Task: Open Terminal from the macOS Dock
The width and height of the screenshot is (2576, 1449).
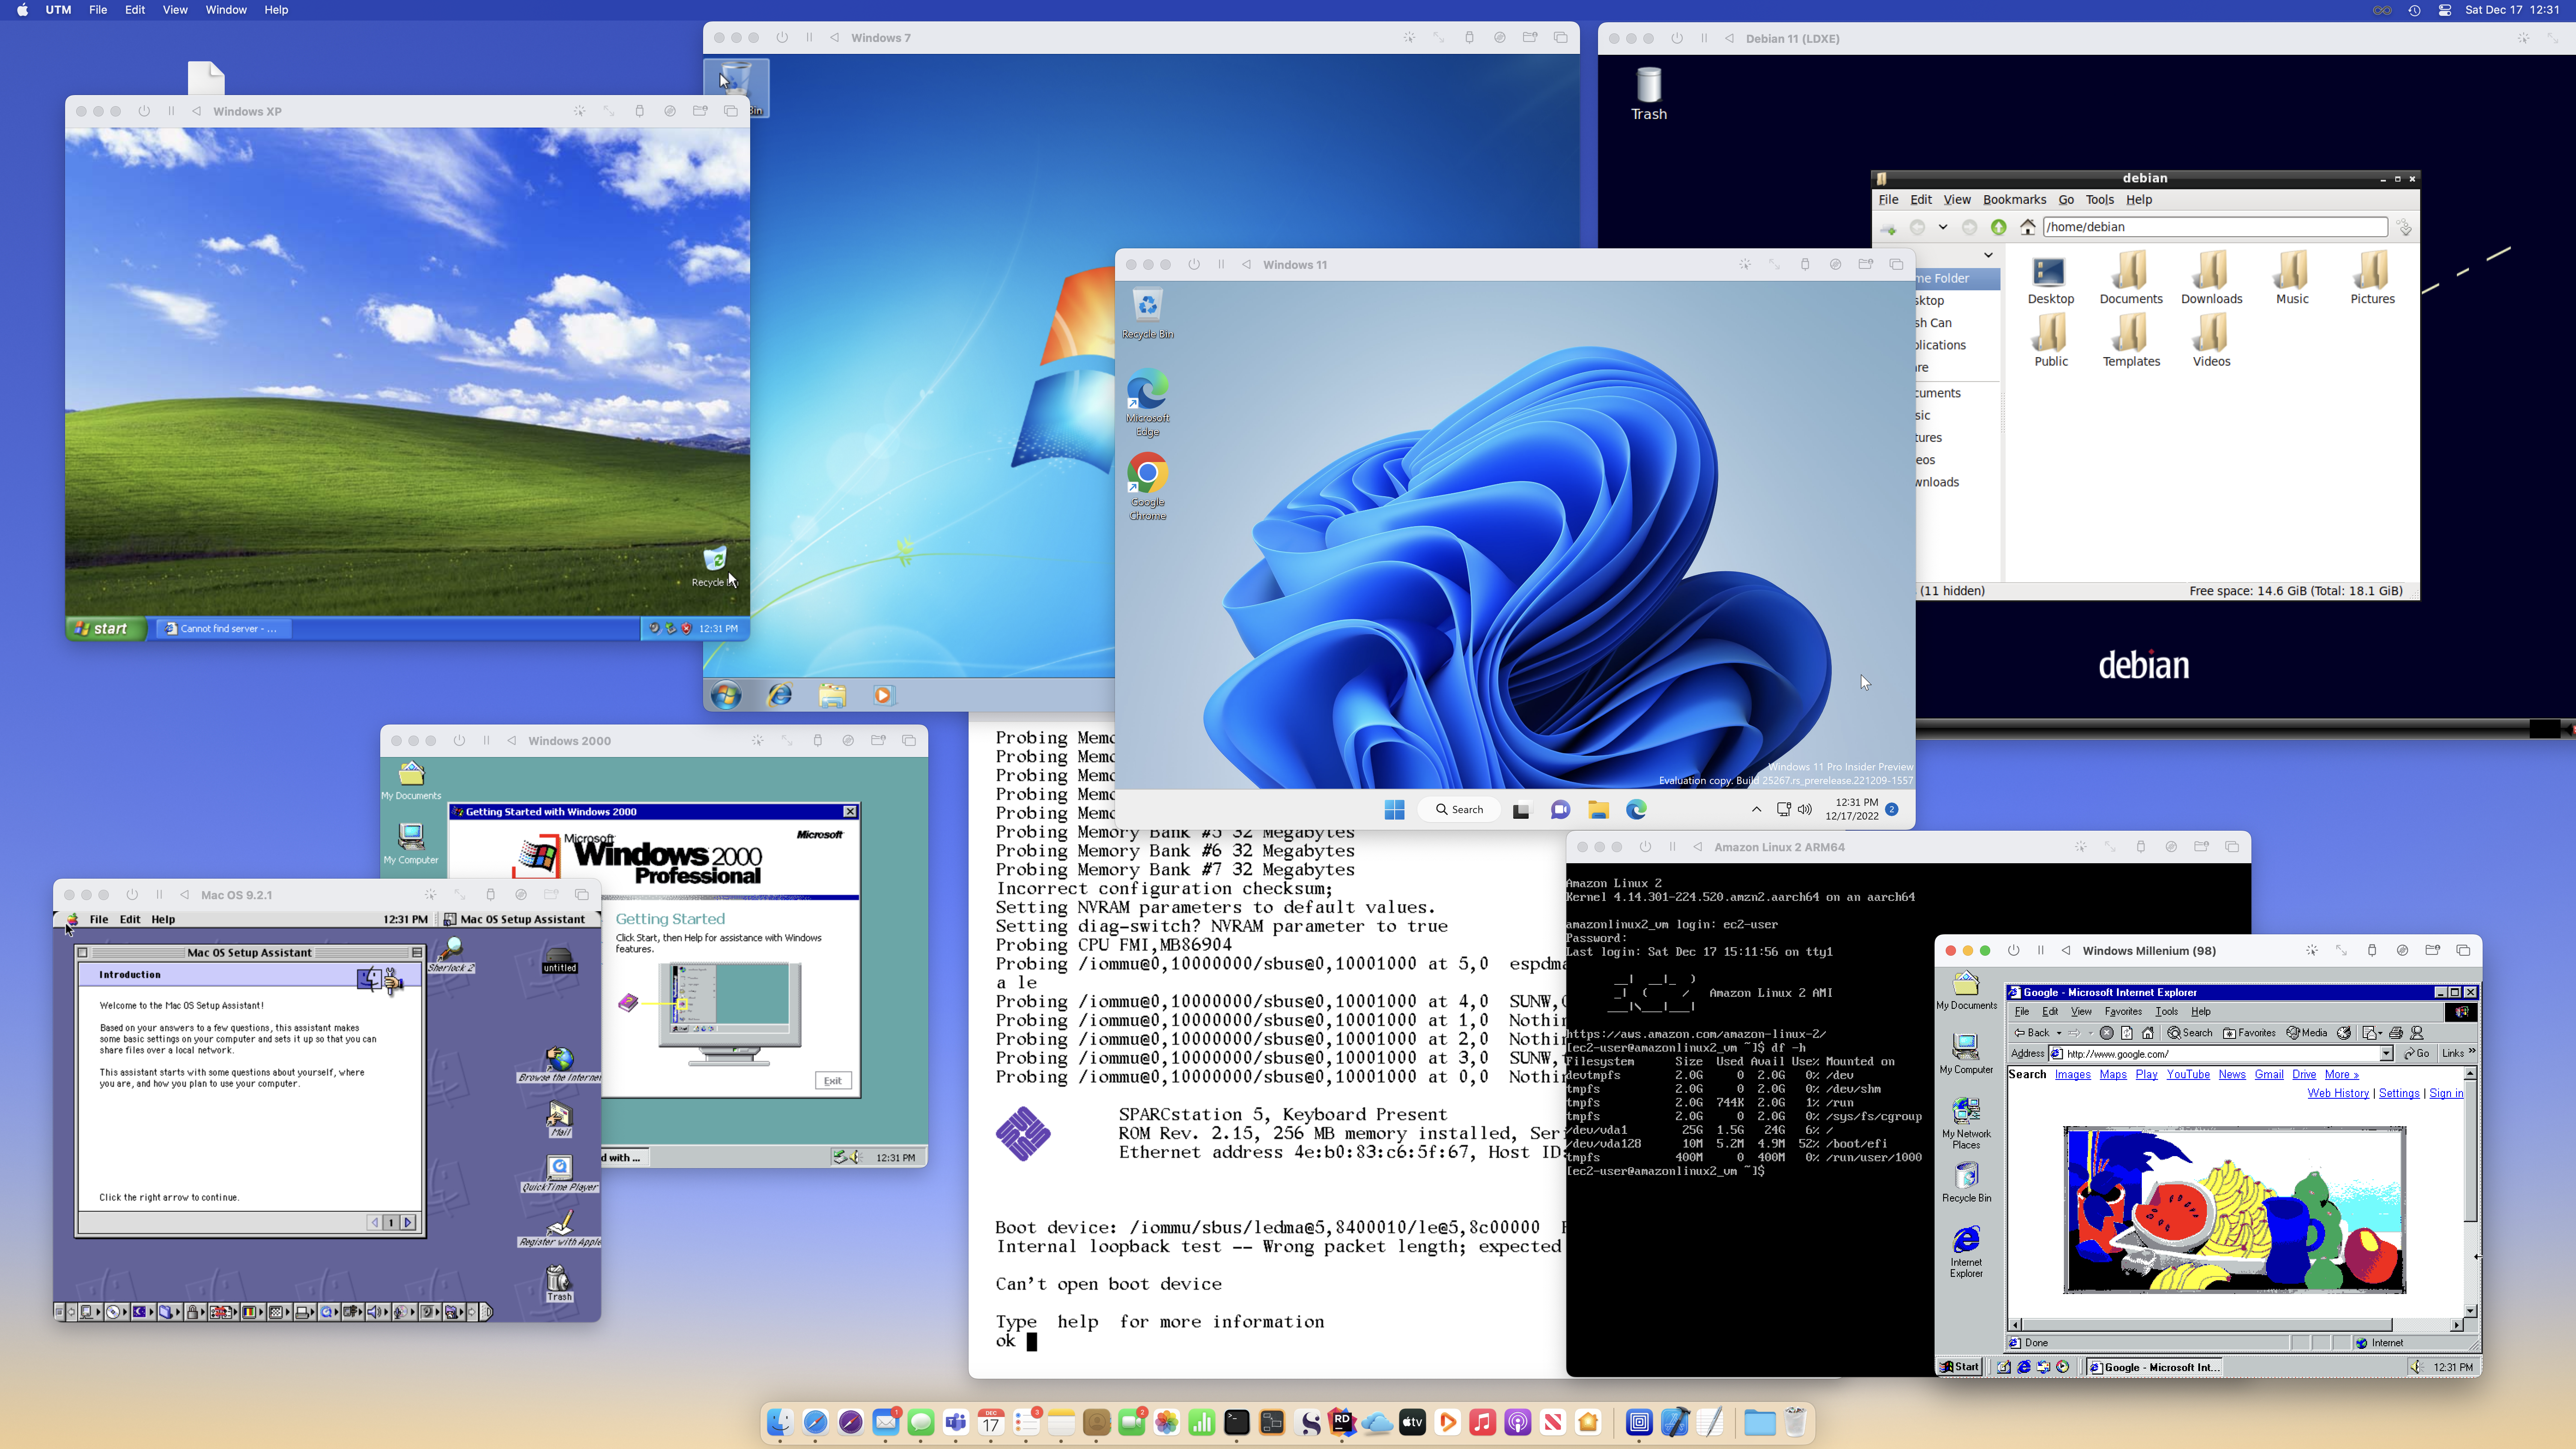Action: tap(1237, 1422)
